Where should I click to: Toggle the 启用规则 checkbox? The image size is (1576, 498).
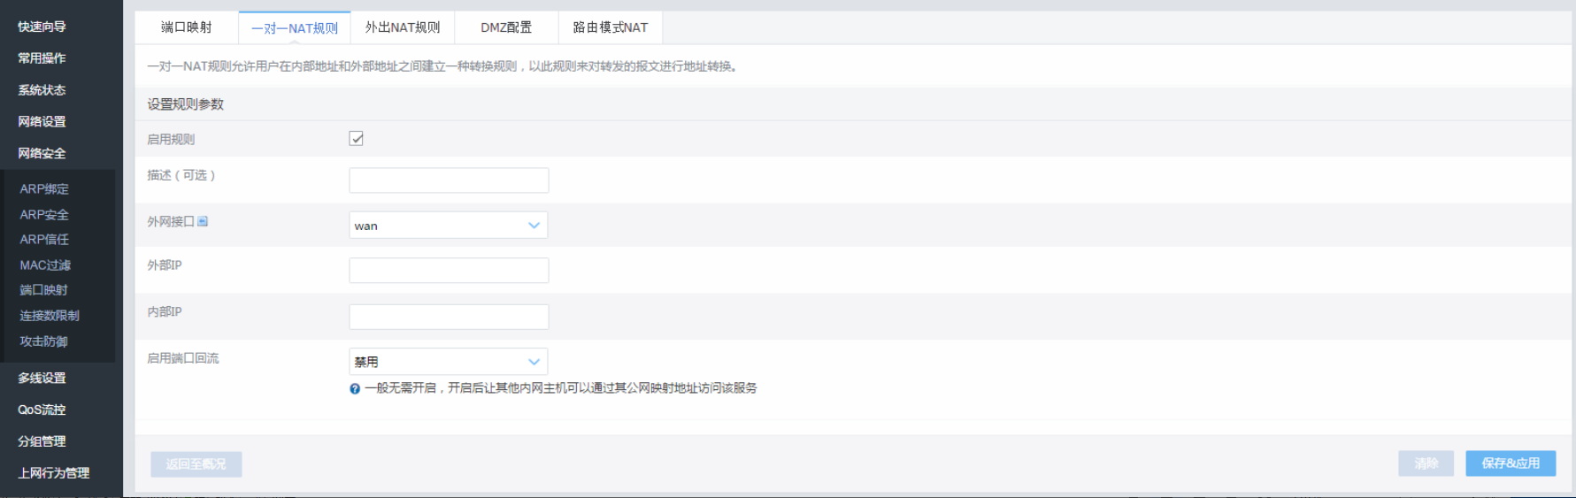click(357, 138)
